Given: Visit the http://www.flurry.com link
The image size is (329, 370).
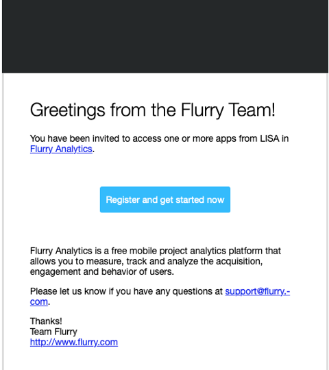Looking at the screenshot, I should pos(74,342).
